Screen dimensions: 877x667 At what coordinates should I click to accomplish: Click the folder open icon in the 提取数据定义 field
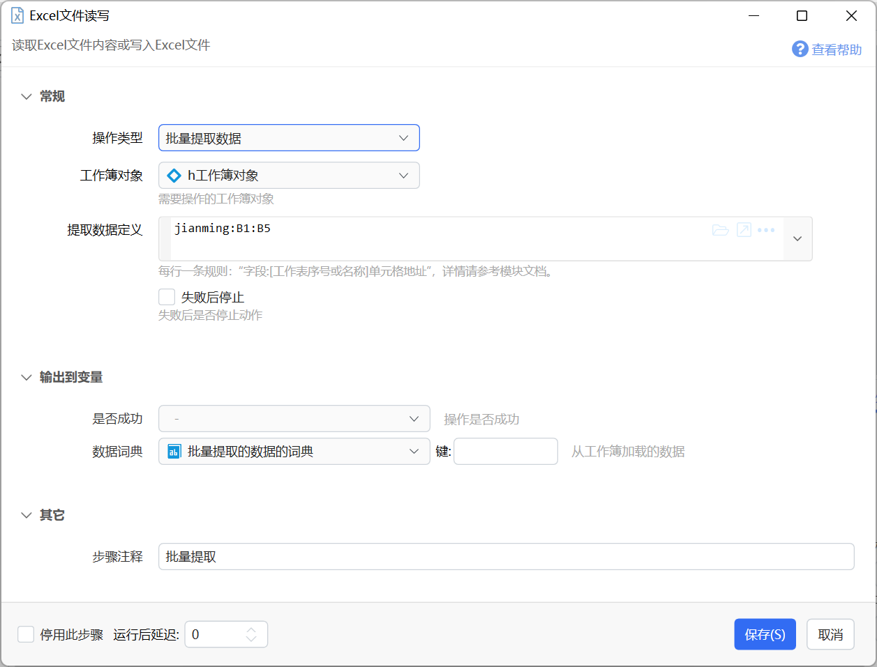pos(720,230)
